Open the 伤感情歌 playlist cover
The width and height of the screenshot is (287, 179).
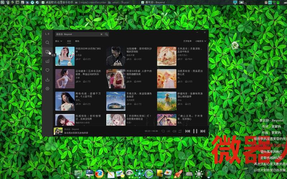coord(65,120)
